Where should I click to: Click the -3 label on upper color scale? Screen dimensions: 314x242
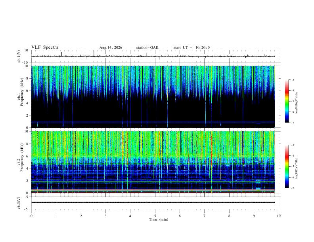[x=292, y=80]
